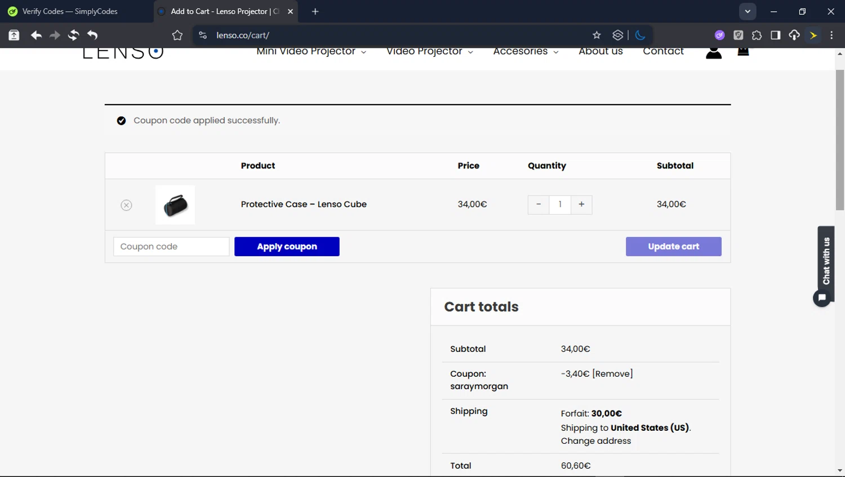Open the tab search dropdown arrow
This screenshot has height=477, width=845.
748,11
